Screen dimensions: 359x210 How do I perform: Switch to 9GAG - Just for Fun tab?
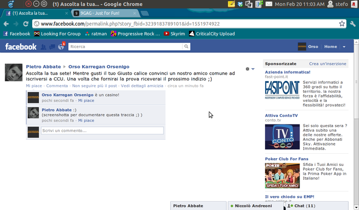click(x=105, y=13)
